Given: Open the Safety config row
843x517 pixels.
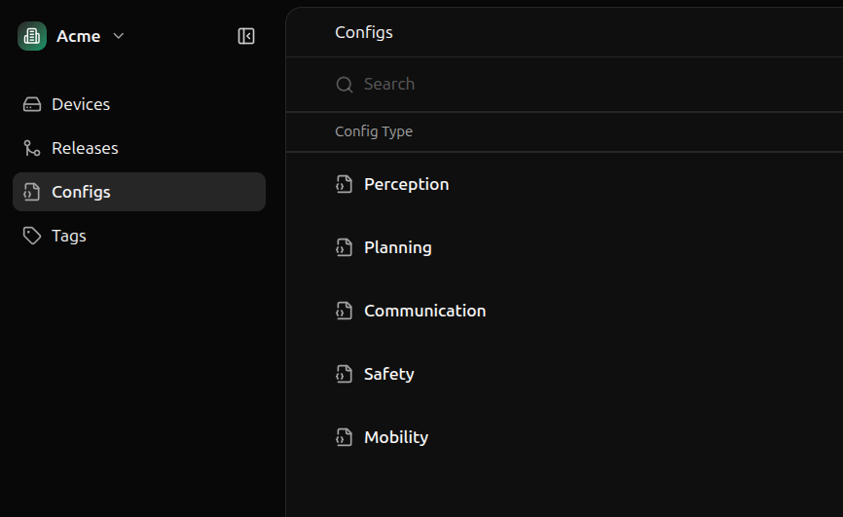Looking at the screenshot, I should [388, 374].
